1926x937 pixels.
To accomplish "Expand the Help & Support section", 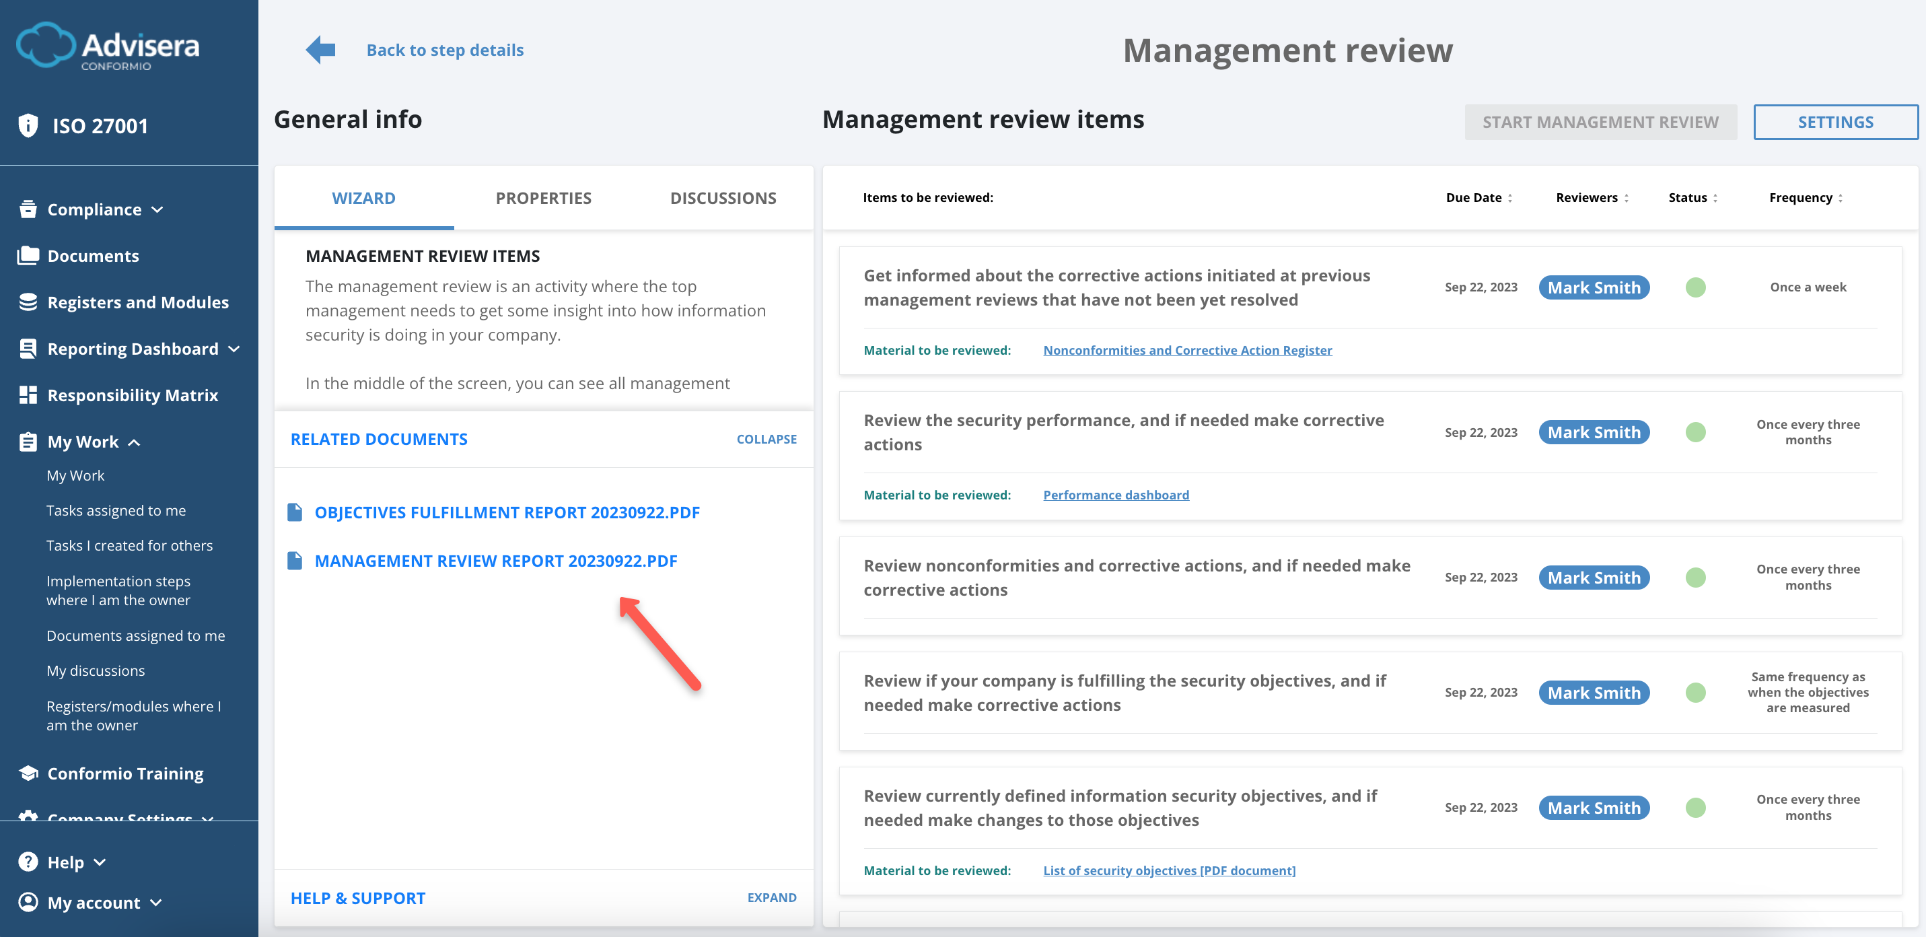I will tap(771, 897).
